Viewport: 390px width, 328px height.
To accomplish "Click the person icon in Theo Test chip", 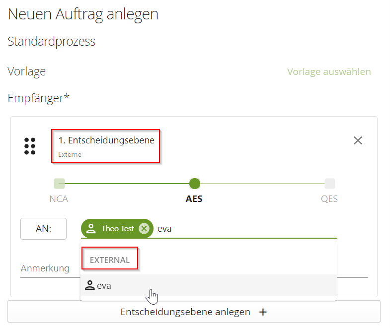I will (91, 229).
